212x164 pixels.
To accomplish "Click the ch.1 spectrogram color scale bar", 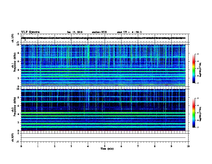I will 194,69.
